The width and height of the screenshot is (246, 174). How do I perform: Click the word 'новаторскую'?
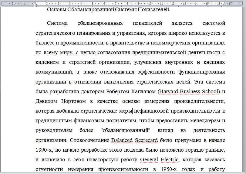click(103, 160)
